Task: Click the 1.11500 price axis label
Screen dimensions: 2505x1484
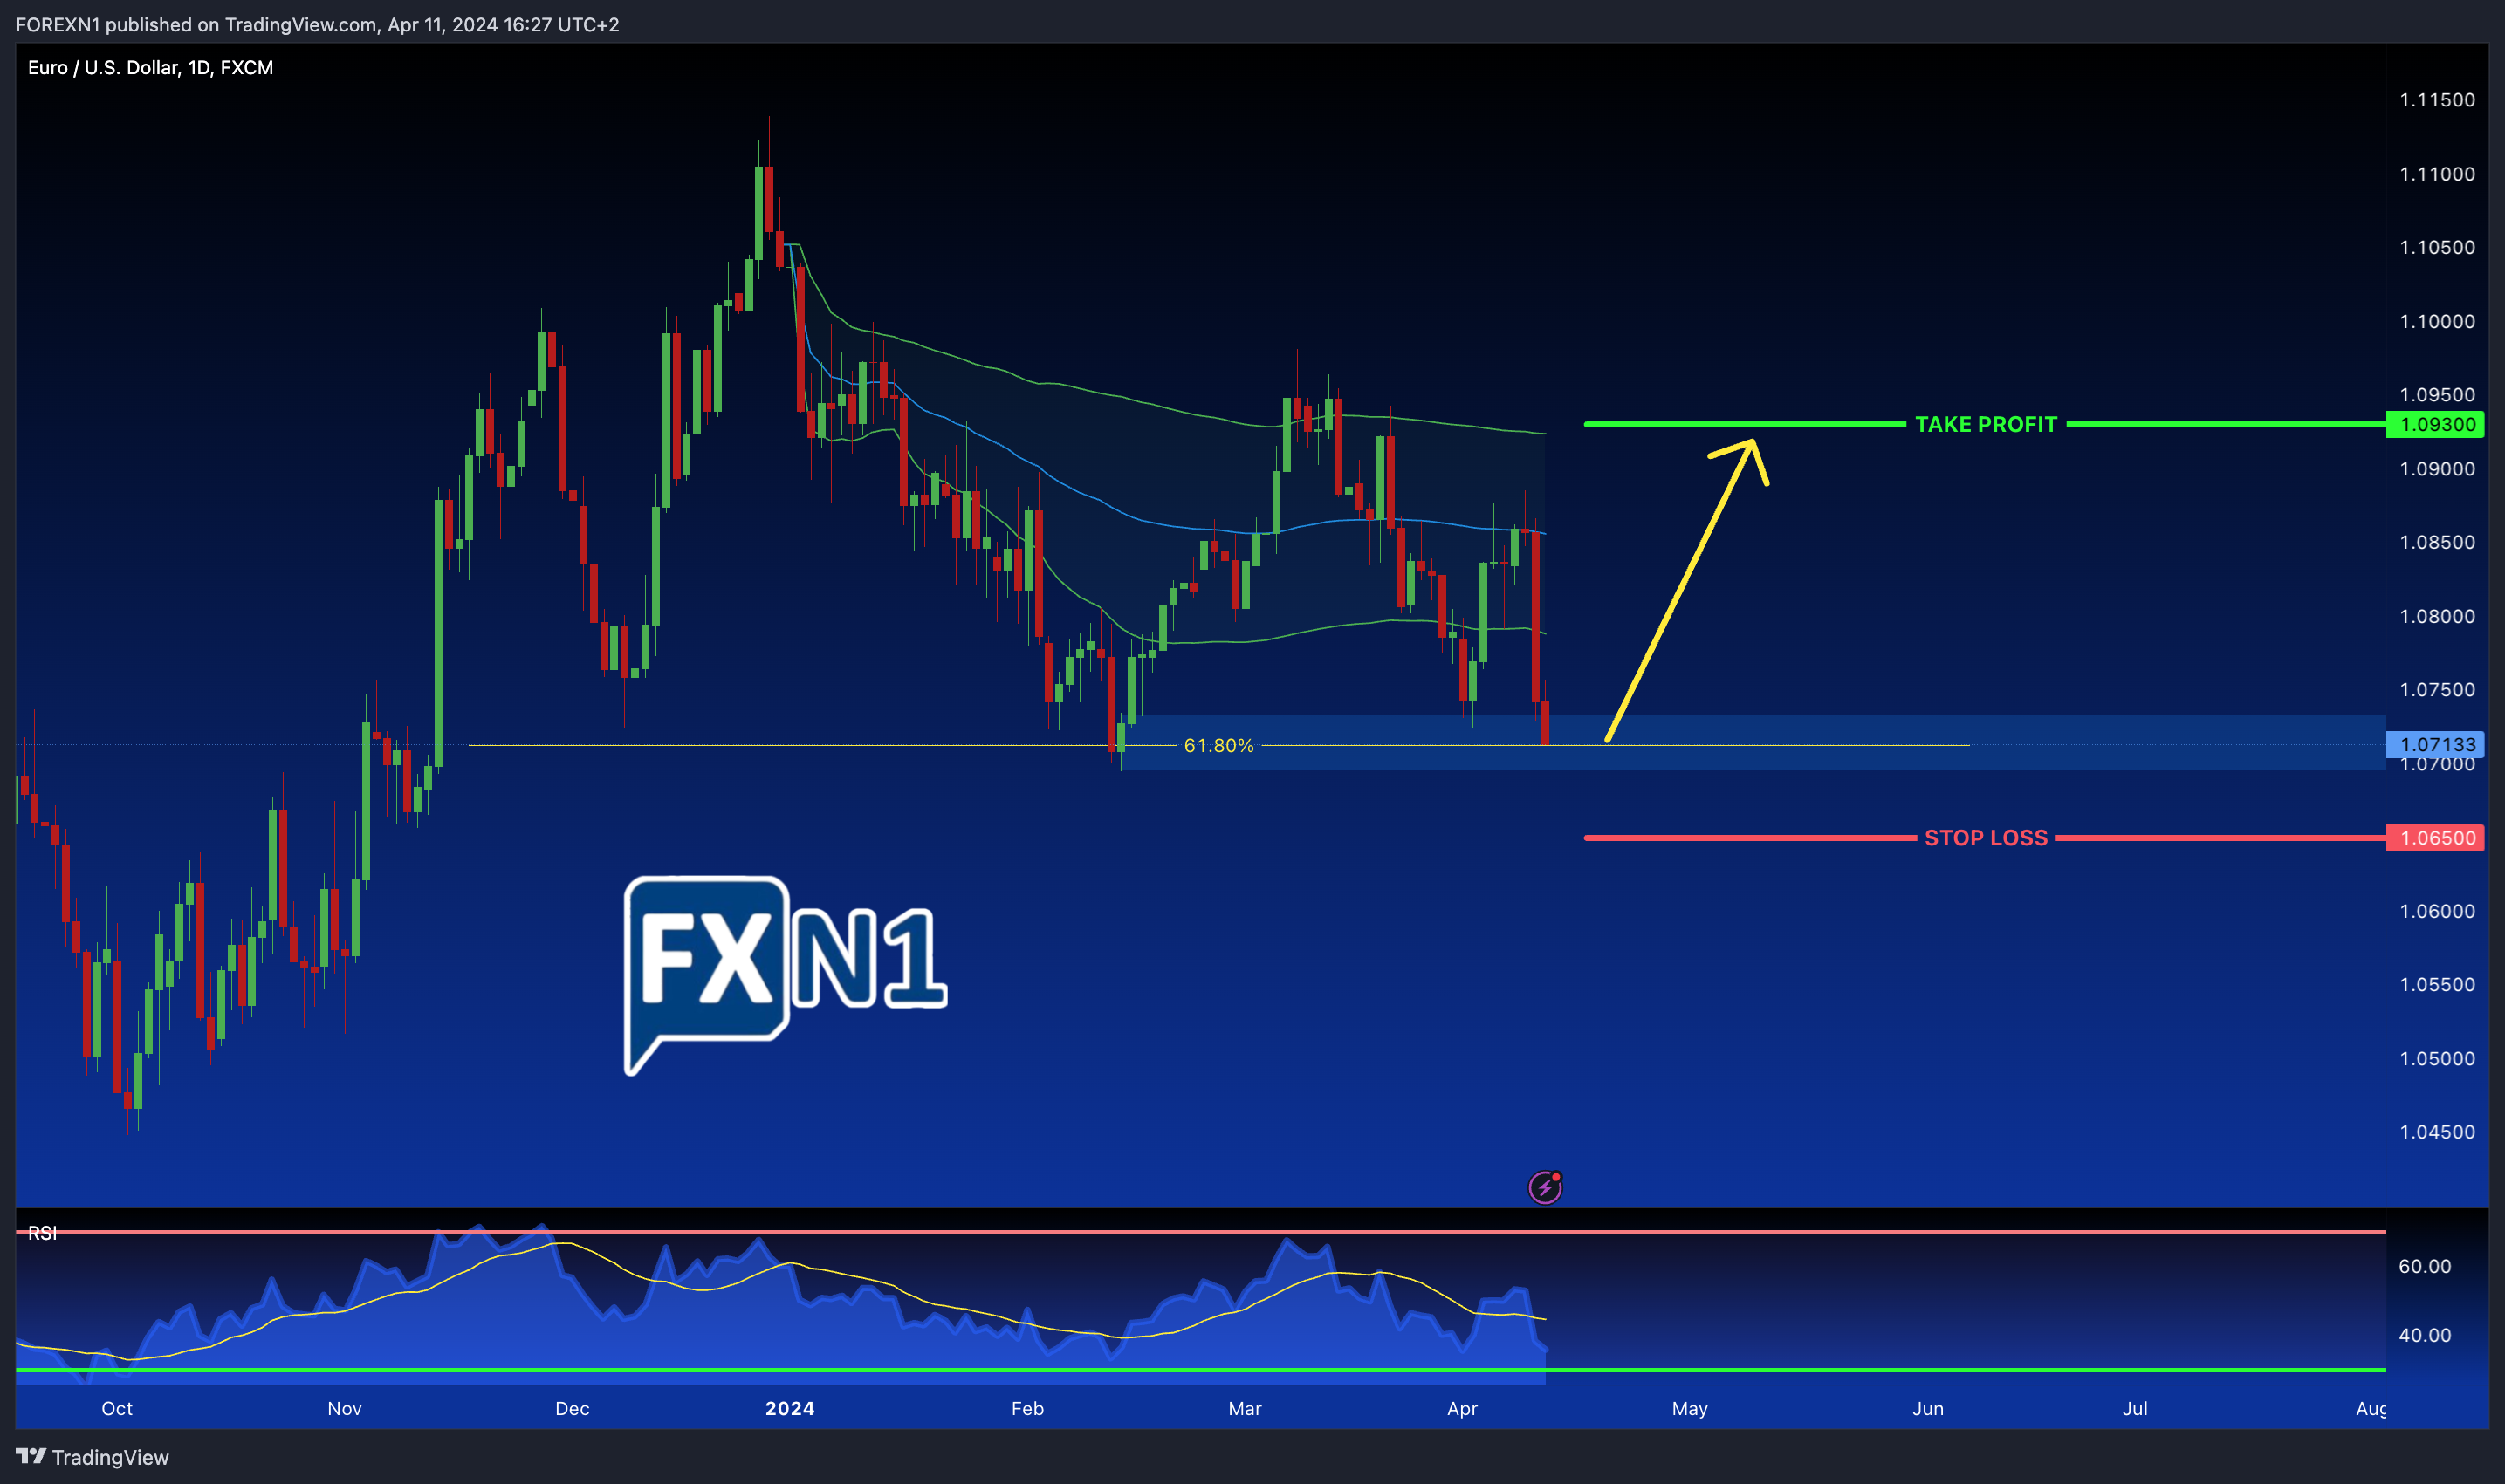Action: (2437, 100)
